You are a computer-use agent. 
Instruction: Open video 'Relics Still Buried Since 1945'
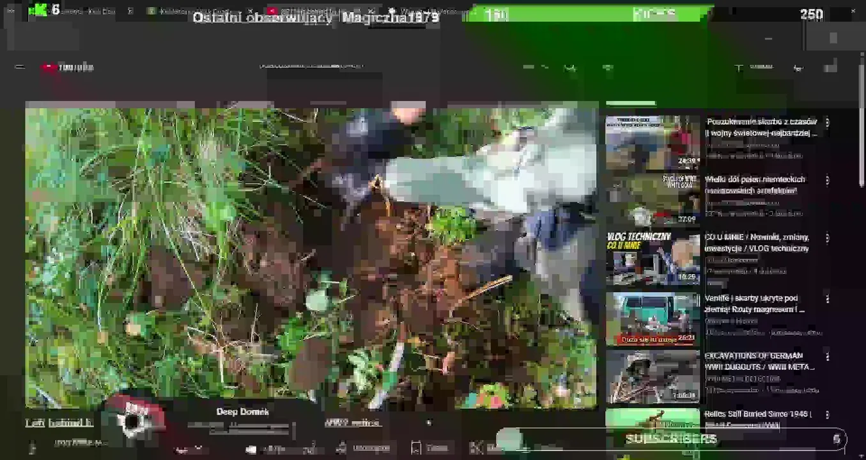click(x=758, y=419)
